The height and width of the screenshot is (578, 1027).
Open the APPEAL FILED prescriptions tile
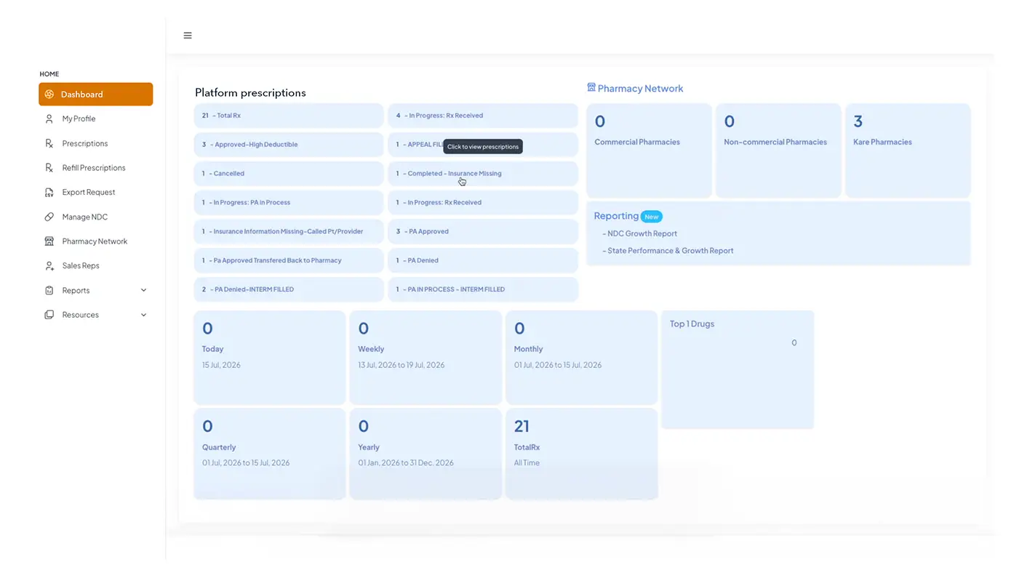point(483,145)
